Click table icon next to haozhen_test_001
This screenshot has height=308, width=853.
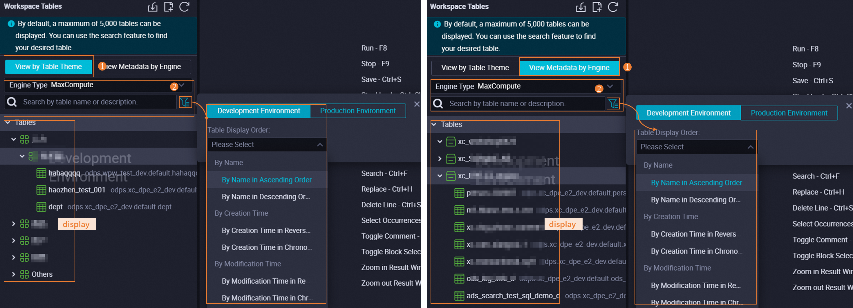pos(41,190)
